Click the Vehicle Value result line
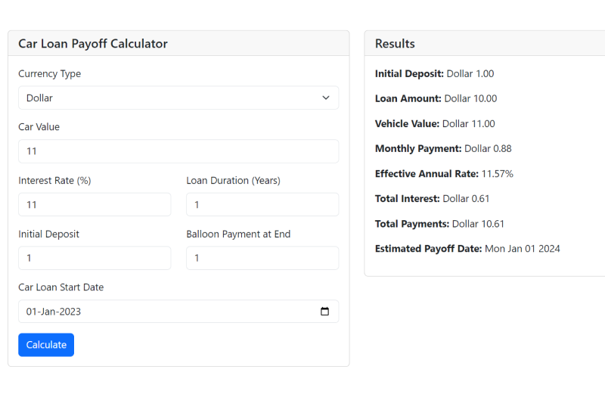Screen dimensions: 605x416 click(x=435, y=124)
